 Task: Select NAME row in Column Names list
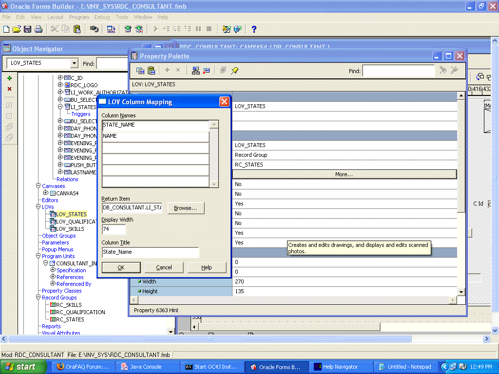155,136
